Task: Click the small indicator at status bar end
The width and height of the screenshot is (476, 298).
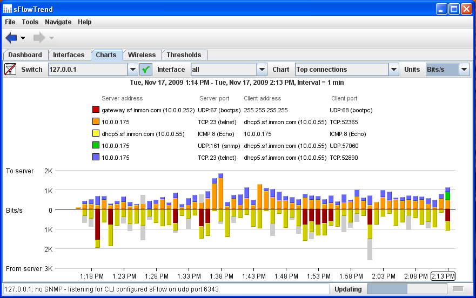Action: pos(458,289)
